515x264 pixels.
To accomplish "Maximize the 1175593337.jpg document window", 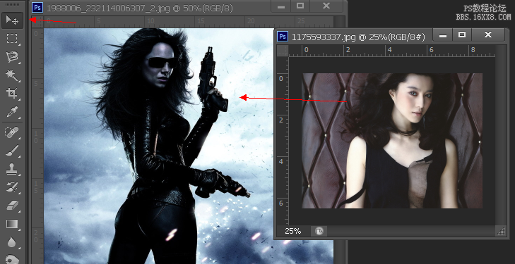I will (x=462, y=34).
